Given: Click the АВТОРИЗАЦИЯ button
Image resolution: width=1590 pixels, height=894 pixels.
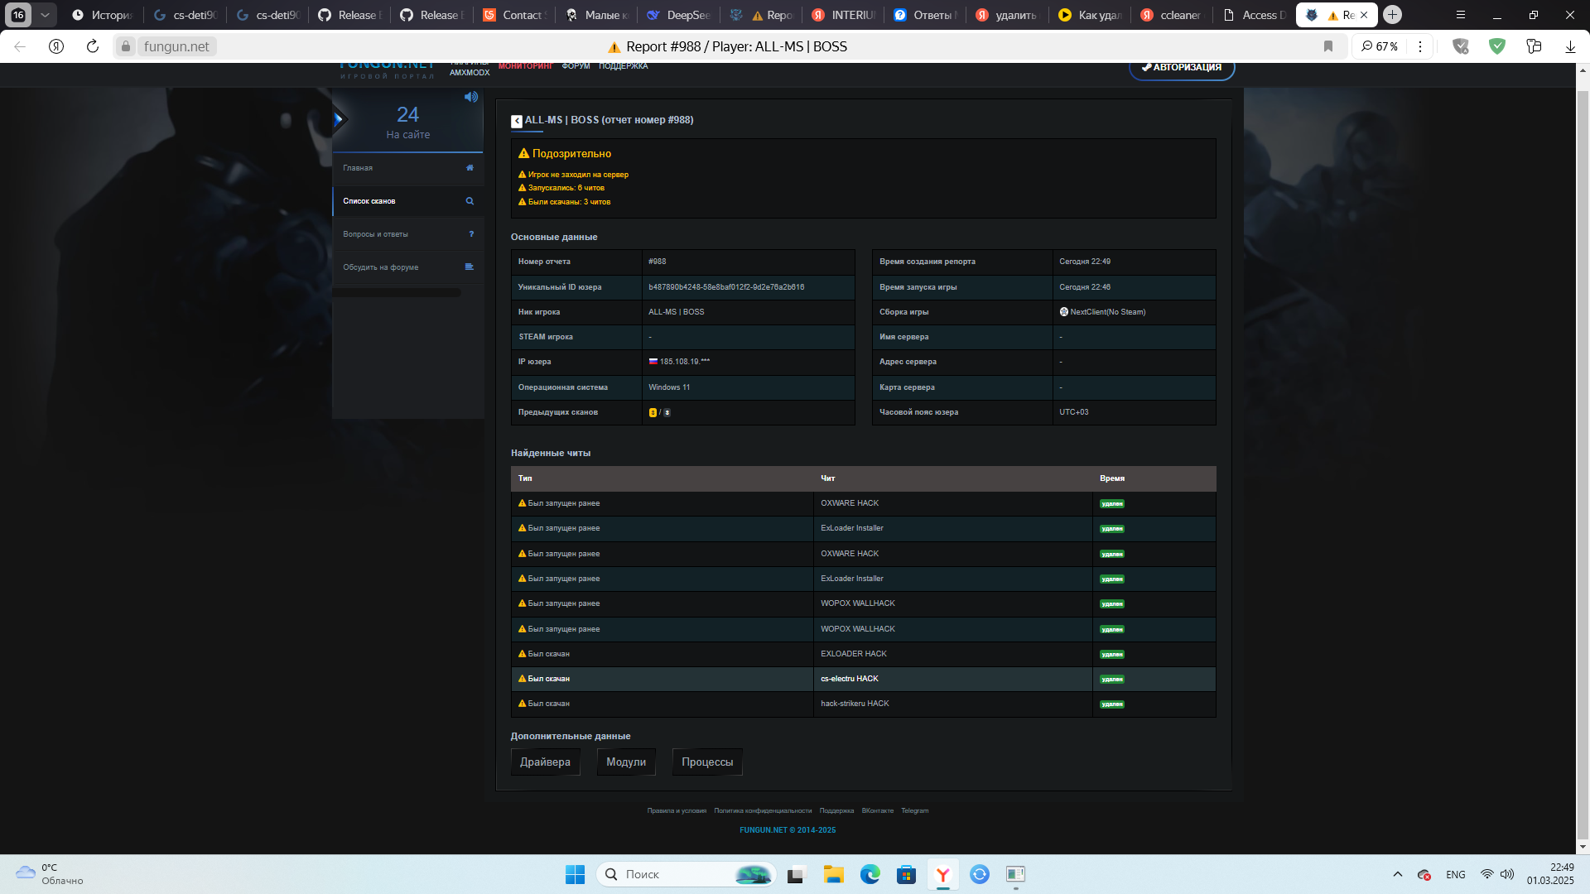Looking at the screenshot, I should point(1182,68).
